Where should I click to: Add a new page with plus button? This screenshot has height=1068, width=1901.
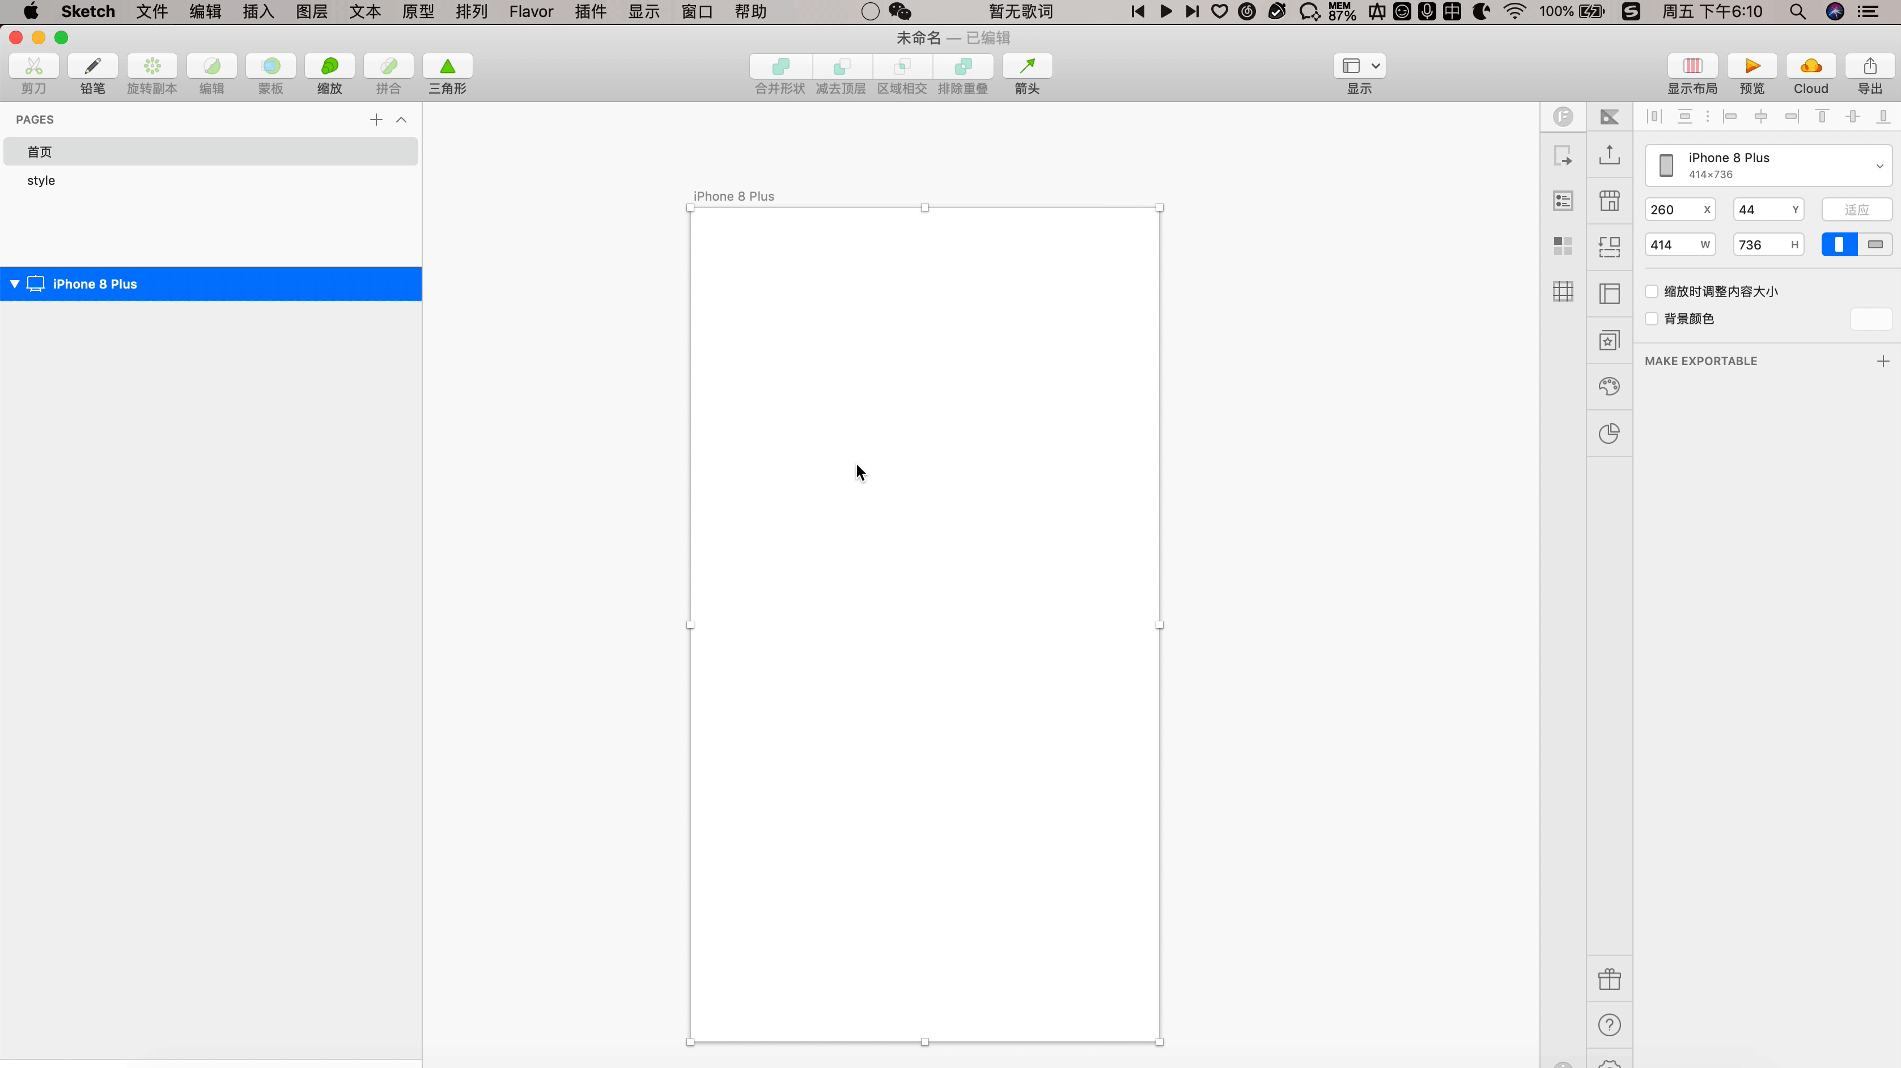376,120
